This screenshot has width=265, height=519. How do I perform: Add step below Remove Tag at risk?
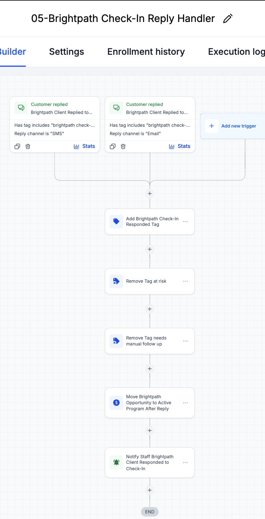click(x=150, y=309)
